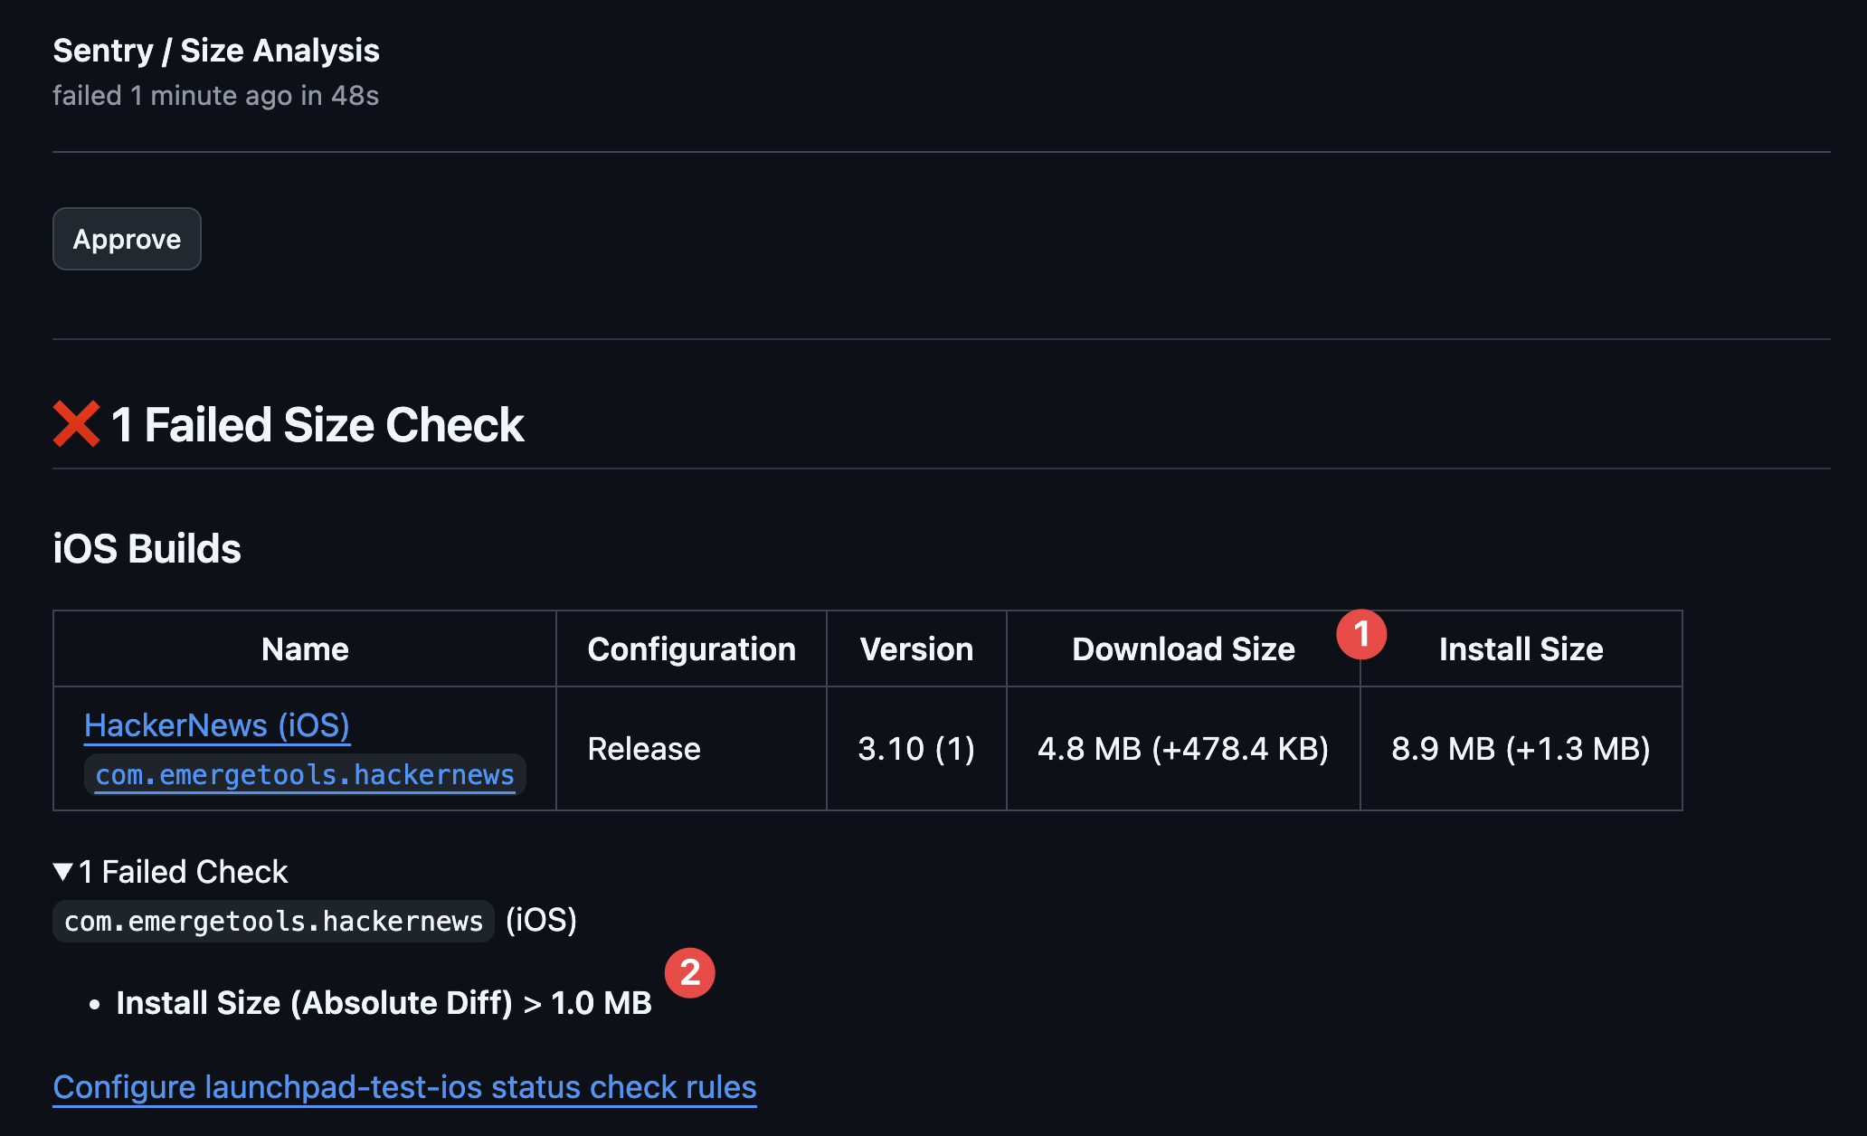1867x1136 pixels.
Task: Click the red annotation badge number 1
Action: 1361,634
